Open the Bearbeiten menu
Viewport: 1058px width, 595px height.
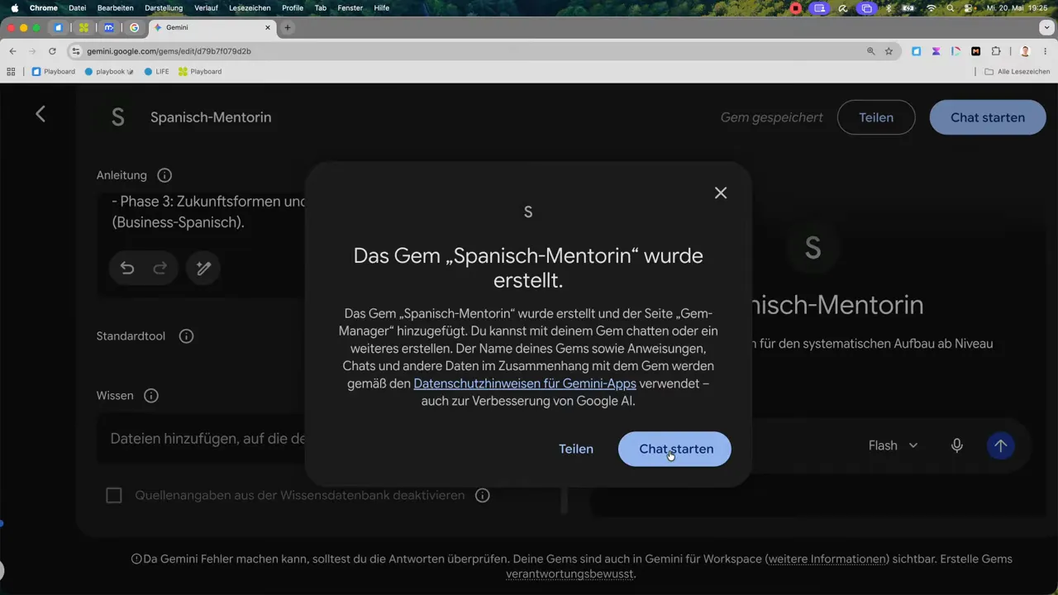click(115, 7)
